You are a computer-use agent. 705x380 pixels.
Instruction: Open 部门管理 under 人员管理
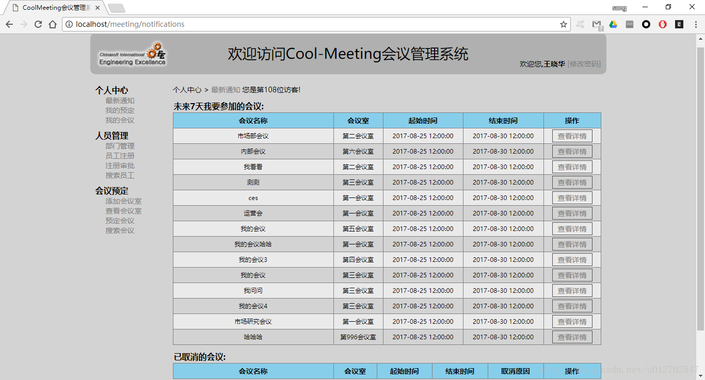coord(120,146)
